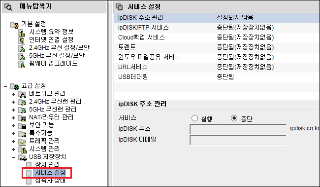The image size is (320, 187).
Task: Open 인터넷 연결 설정 menu entry
Action: click(x=51, y=39)
